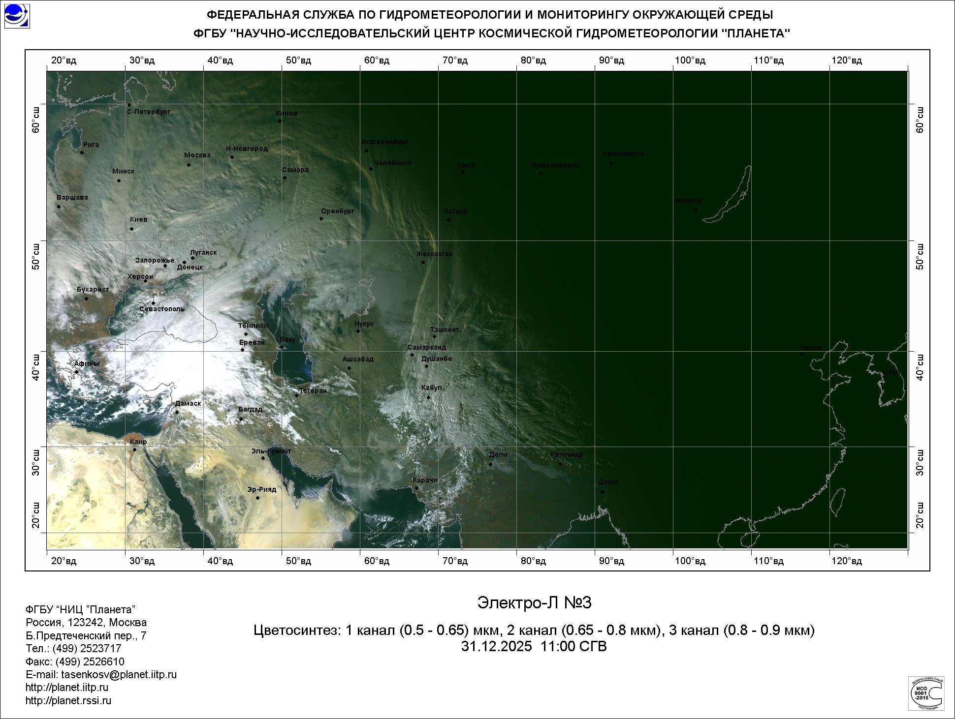Click the Киев city marker dot
The image size is (955, 719).
coord(131,229)
